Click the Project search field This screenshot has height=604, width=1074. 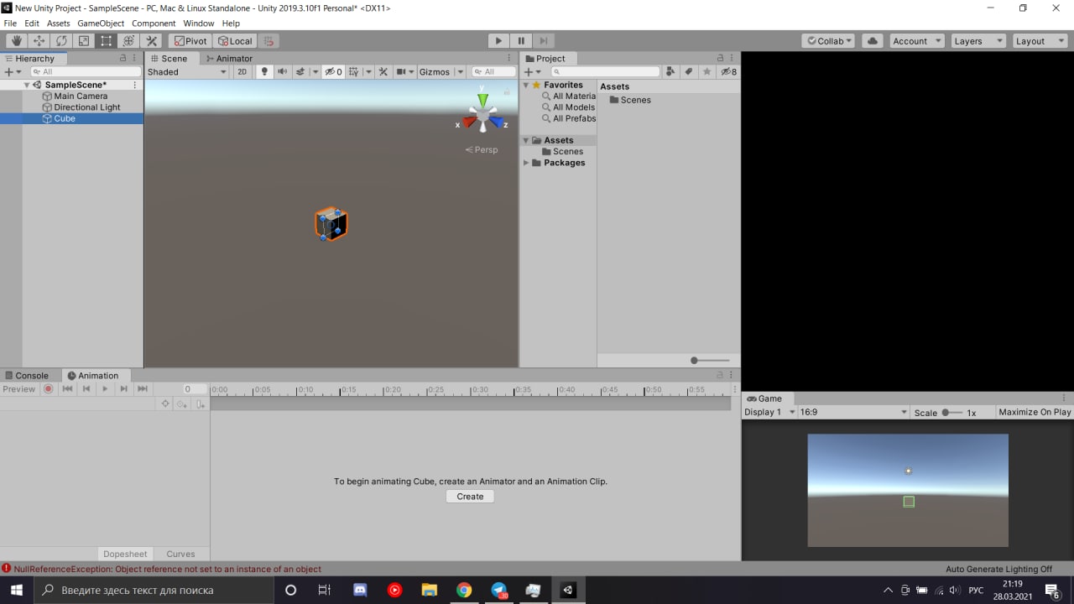pos(605,71)
